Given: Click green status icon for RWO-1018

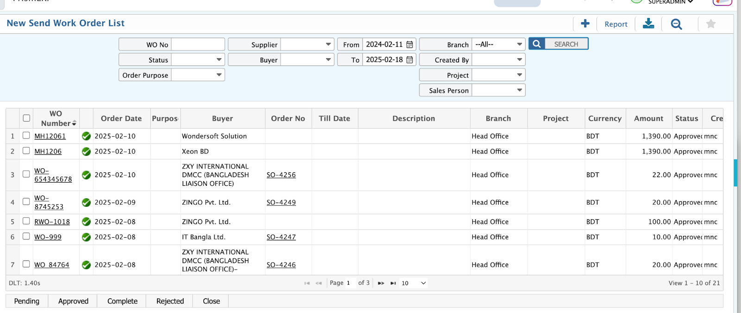Looking at the screenshot, I should click(x=86, y=222).
